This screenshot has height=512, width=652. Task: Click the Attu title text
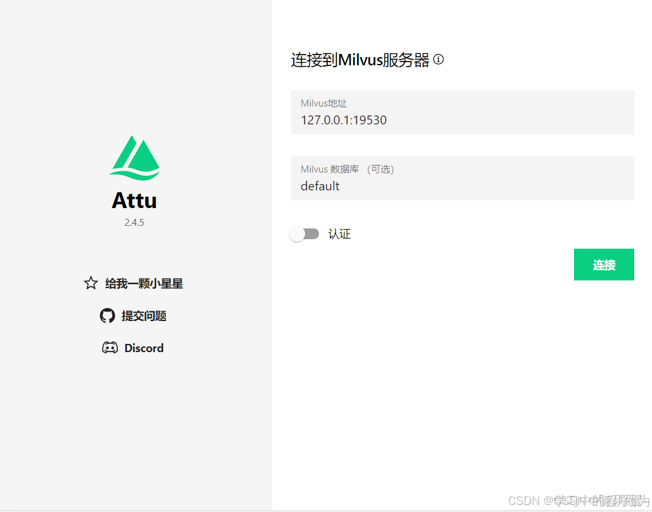click(134, 200)
